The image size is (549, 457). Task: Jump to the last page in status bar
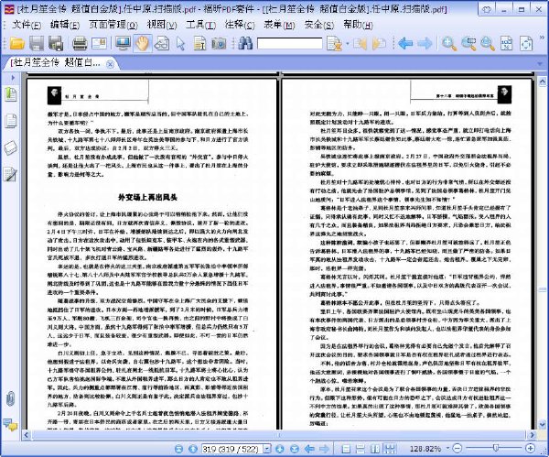coord(294,449)
